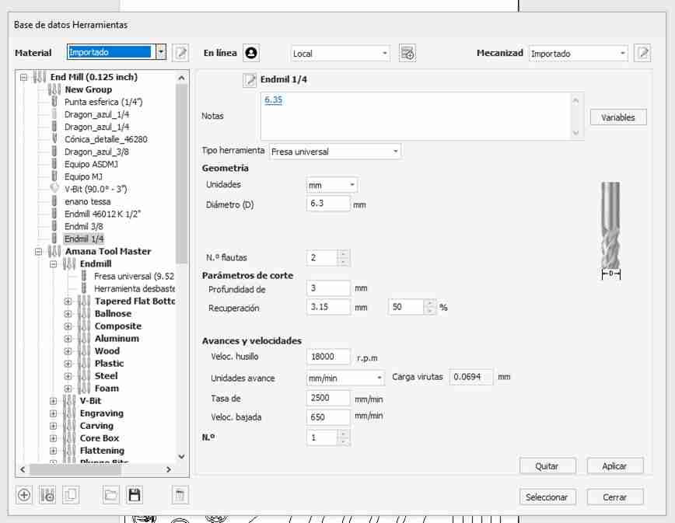The height and width of the screenshot is (523, 675).
Task: Expand the Flattening group
Action: coord(53,452)
